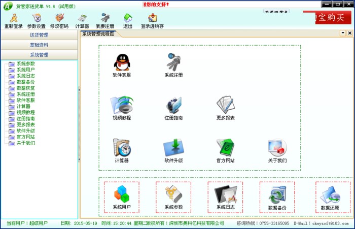Open 参数设置 from the toolbar
The image size is (355, 229).
tap(37, 21)
